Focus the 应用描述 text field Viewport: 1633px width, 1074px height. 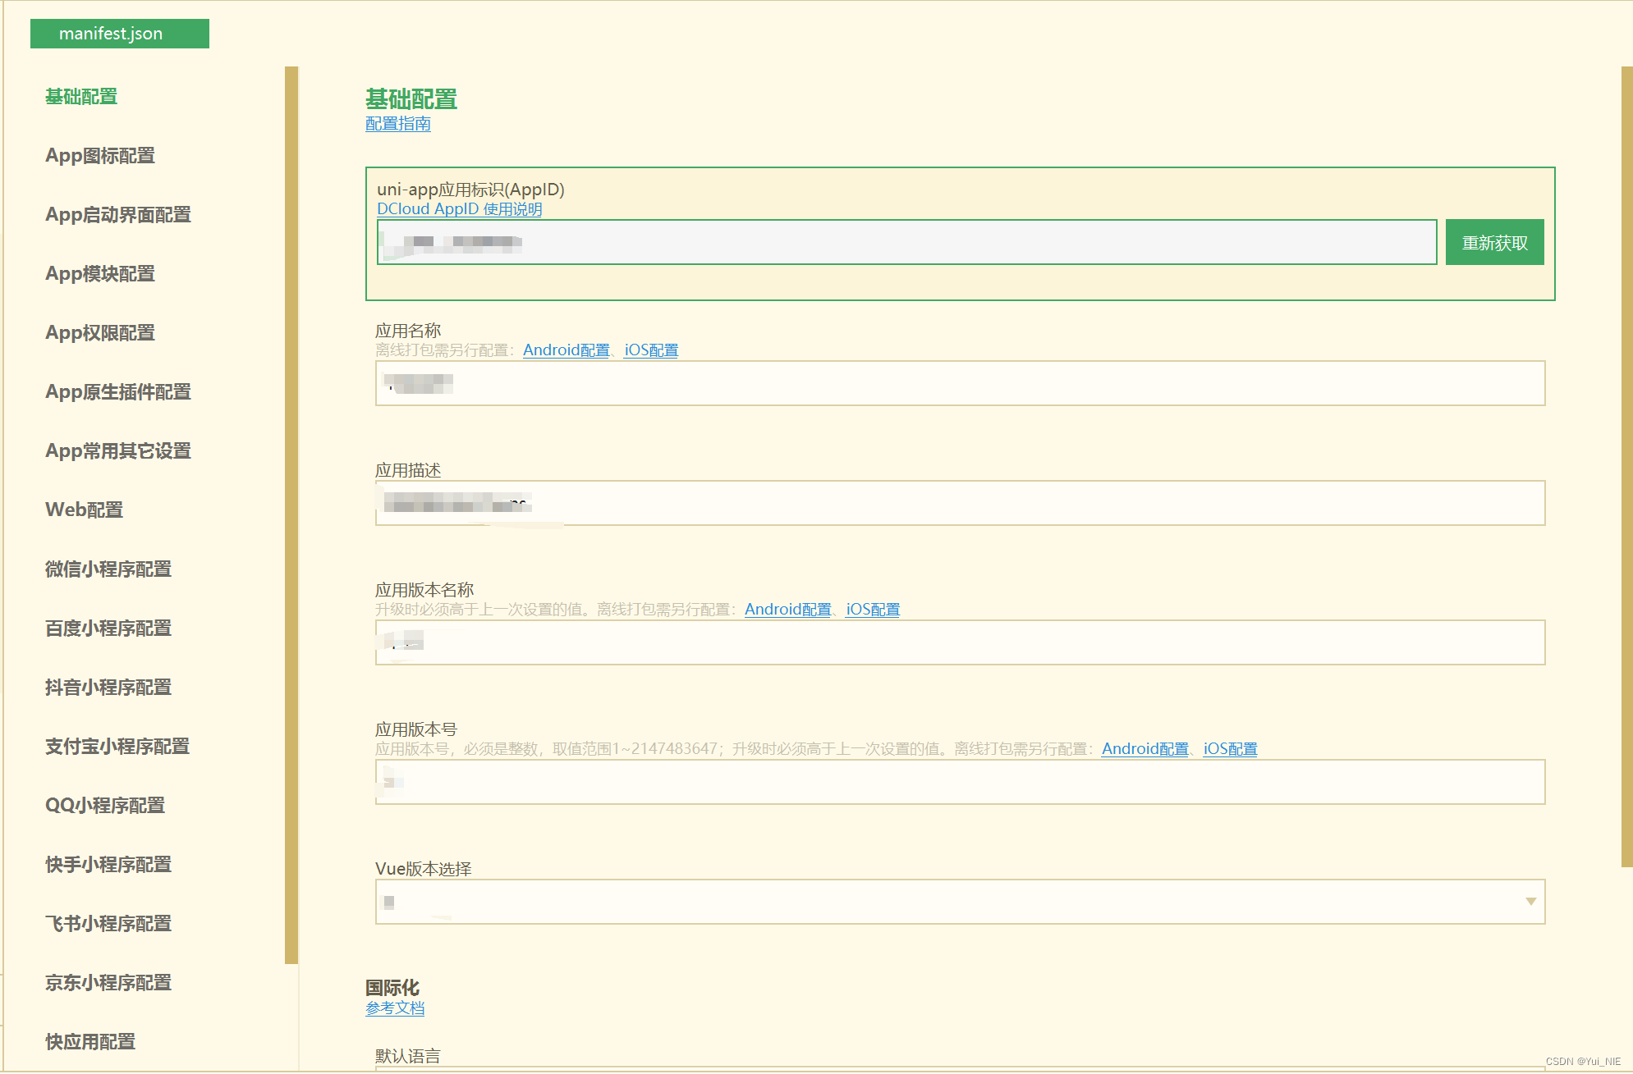point(959,504)
